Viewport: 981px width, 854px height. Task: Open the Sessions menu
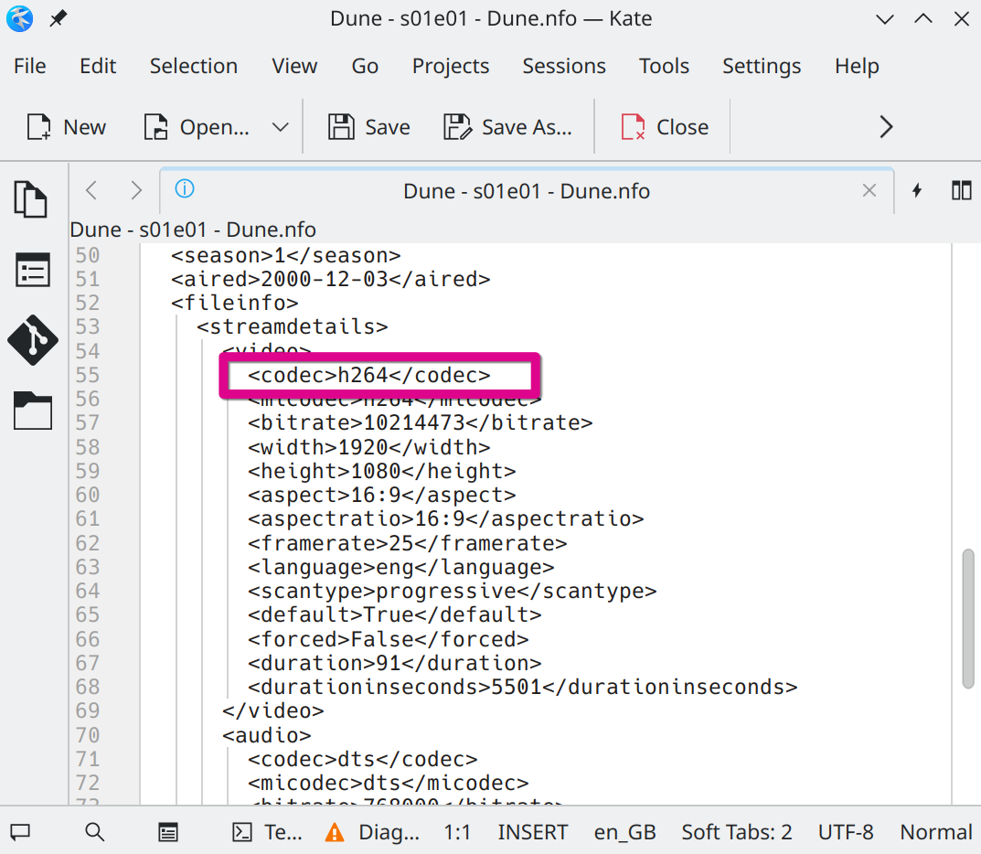(x=563, y=66)
